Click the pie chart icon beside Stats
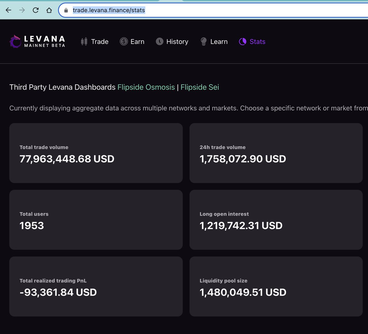 (x=243, y=41)
